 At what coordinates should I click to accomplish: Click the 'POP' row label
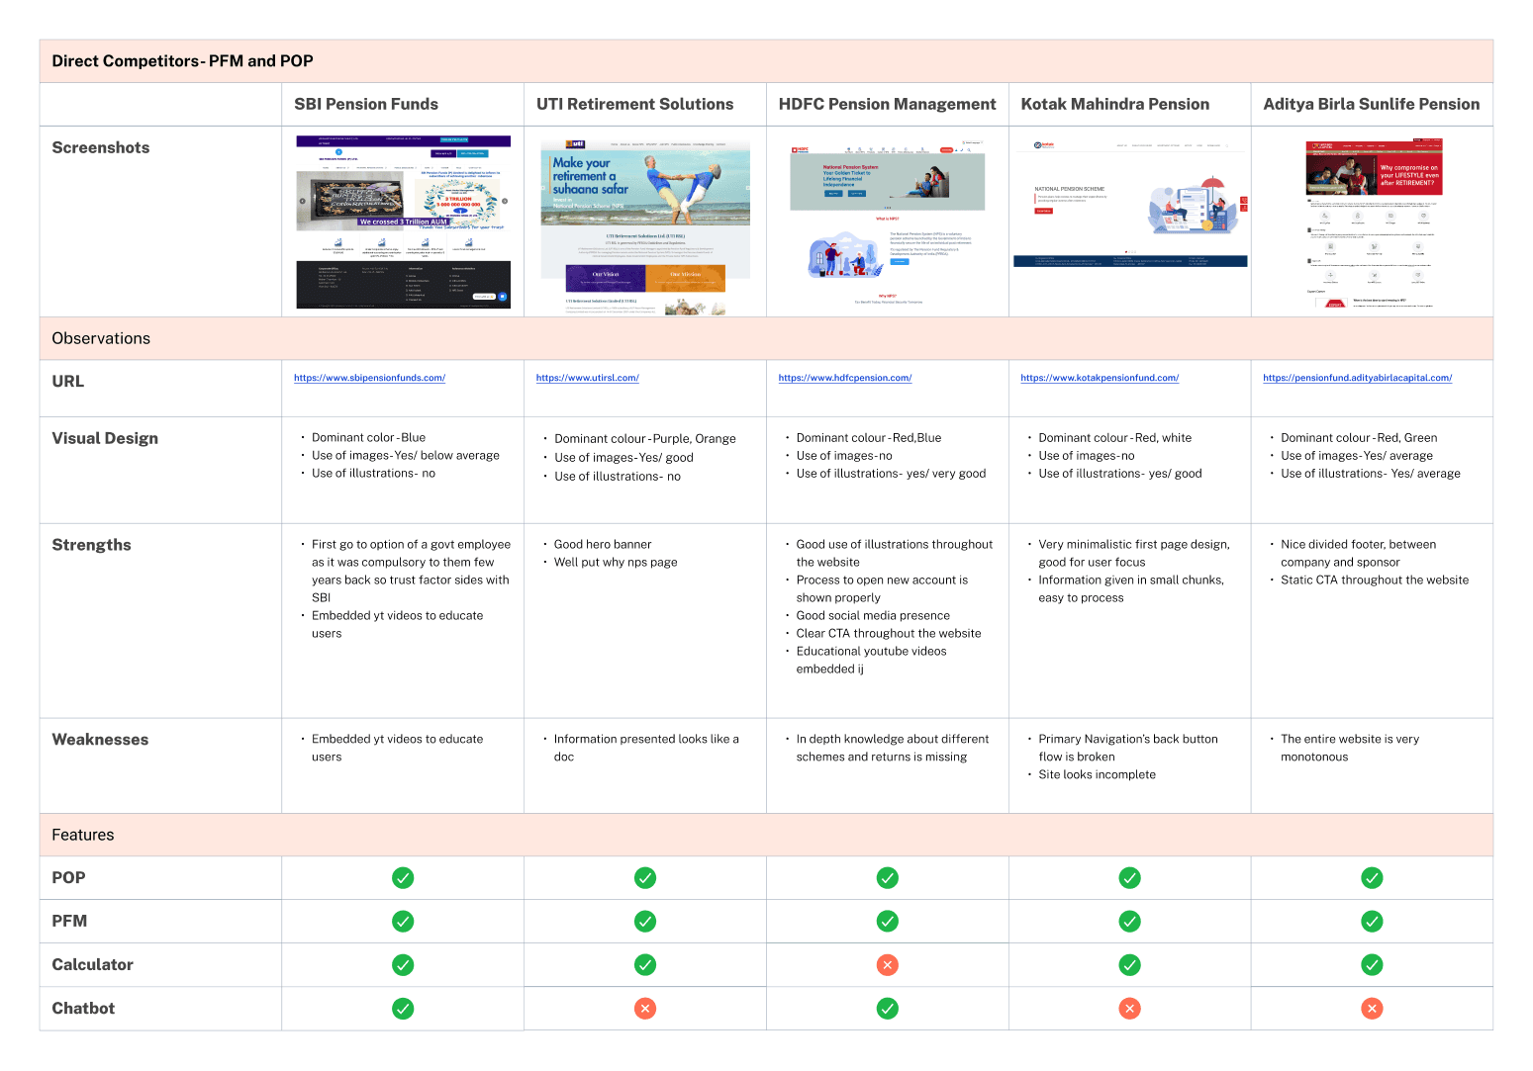pyautogui.click(x=68, y=878)
